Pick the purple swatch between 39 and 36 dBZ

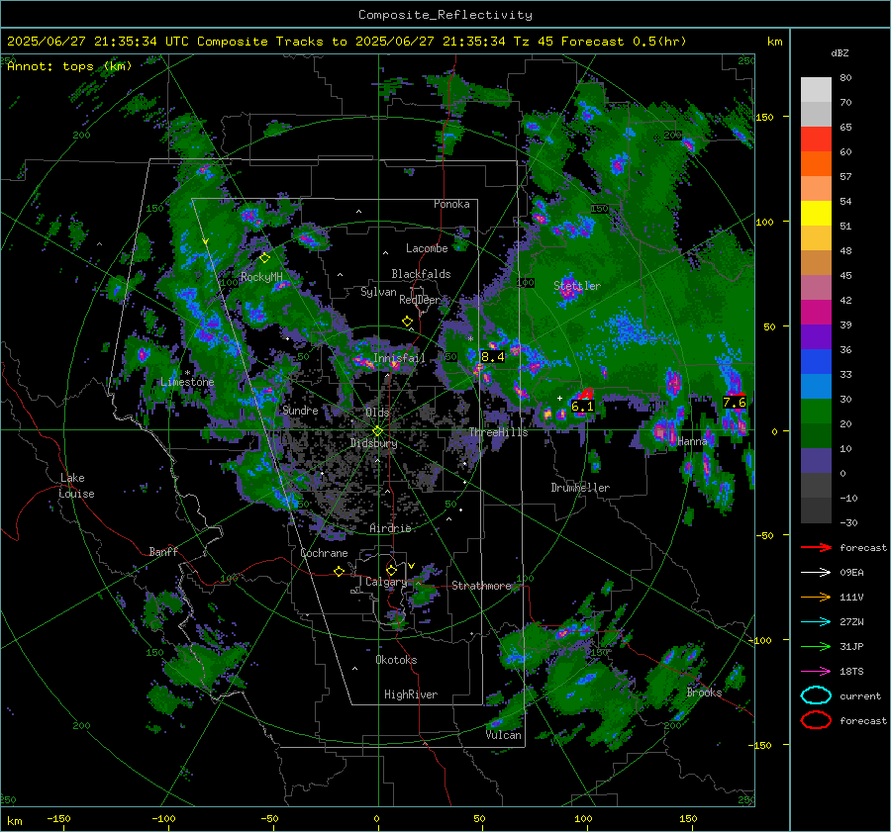[816, 337]
